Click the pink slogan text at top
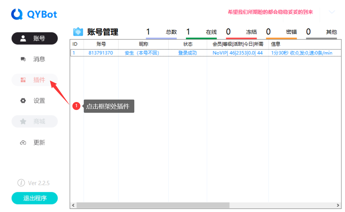Image resolution: width=345 pixels, height=212 pixels. click(x=270, y=12)
